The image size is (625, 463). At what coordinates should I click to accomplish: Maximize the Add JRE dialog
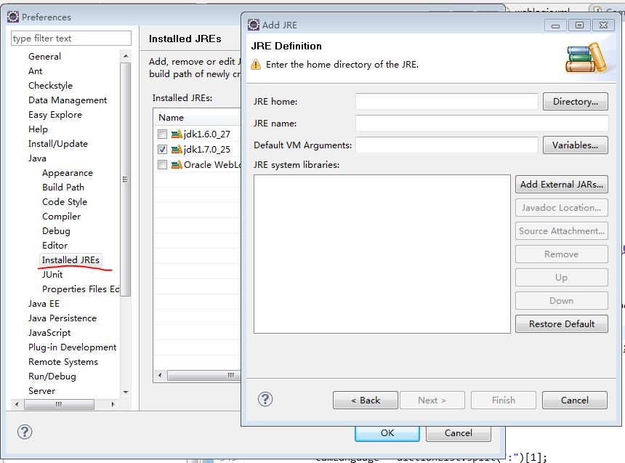click(579, 25)
